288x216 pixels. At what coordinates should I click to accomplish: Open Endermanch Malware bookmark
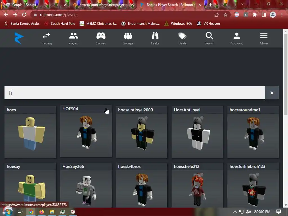(x=141, y=24)
